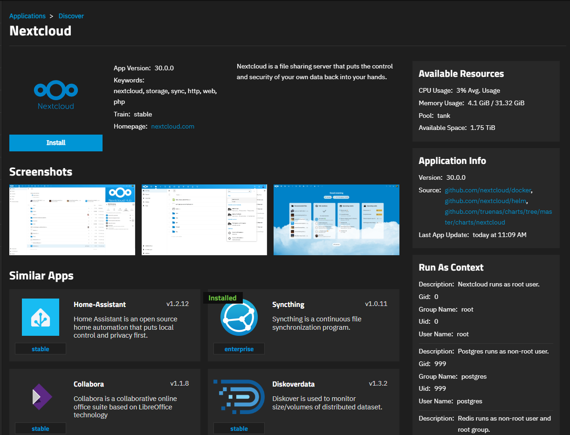The width and height of the screenshot is (570, 435).
Task: Click the Nextcloud file sharing description text
Action: pos(315,72)
